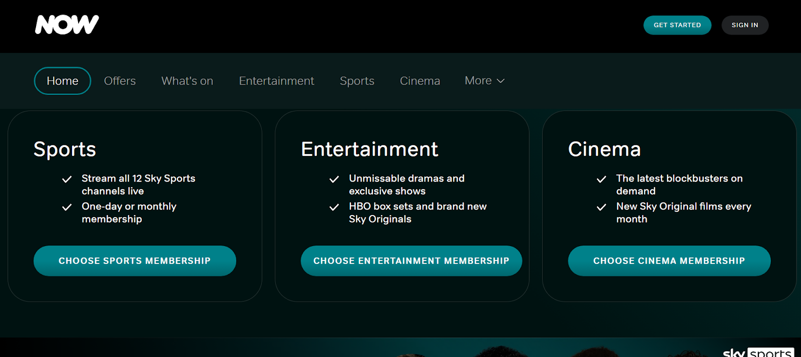The height and width of the screenshot is (357, 801).
Task: Select the Home tab
Action: [x=63, y=81]
